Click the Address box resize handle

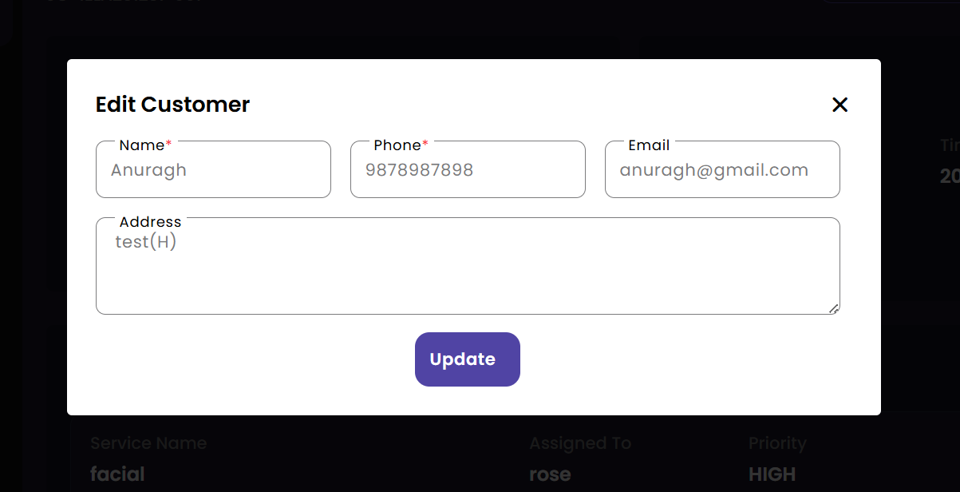[833, 308]
